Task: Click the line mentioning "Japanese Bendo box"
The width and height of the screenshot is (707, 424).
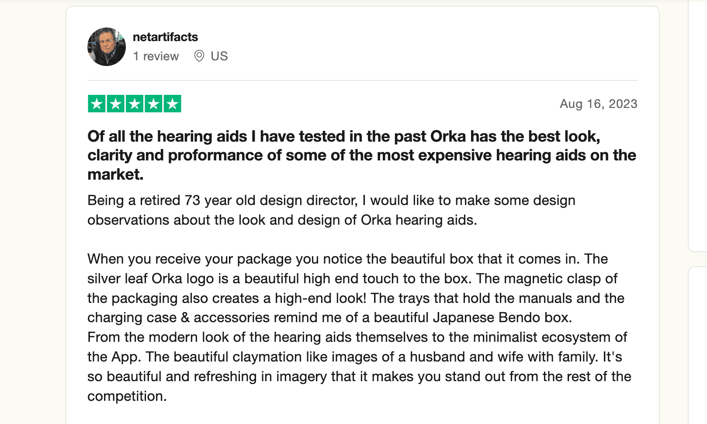Action: click(x=330, y=318)
